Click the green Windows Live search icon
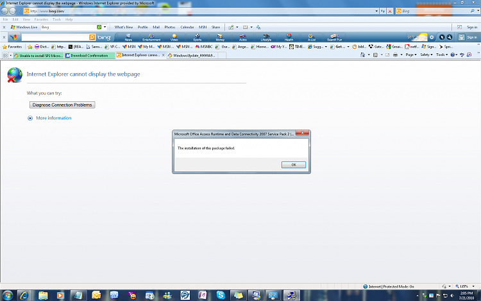This screenshot has height=301, width=481. point(99,27)
